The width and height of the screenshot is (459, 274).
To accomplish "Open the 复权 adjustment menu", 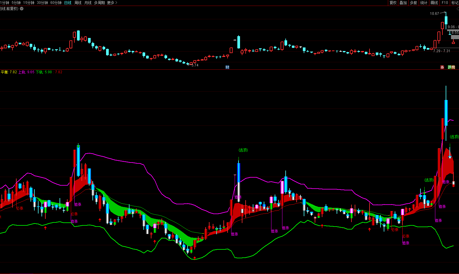I will pos(393,3).
